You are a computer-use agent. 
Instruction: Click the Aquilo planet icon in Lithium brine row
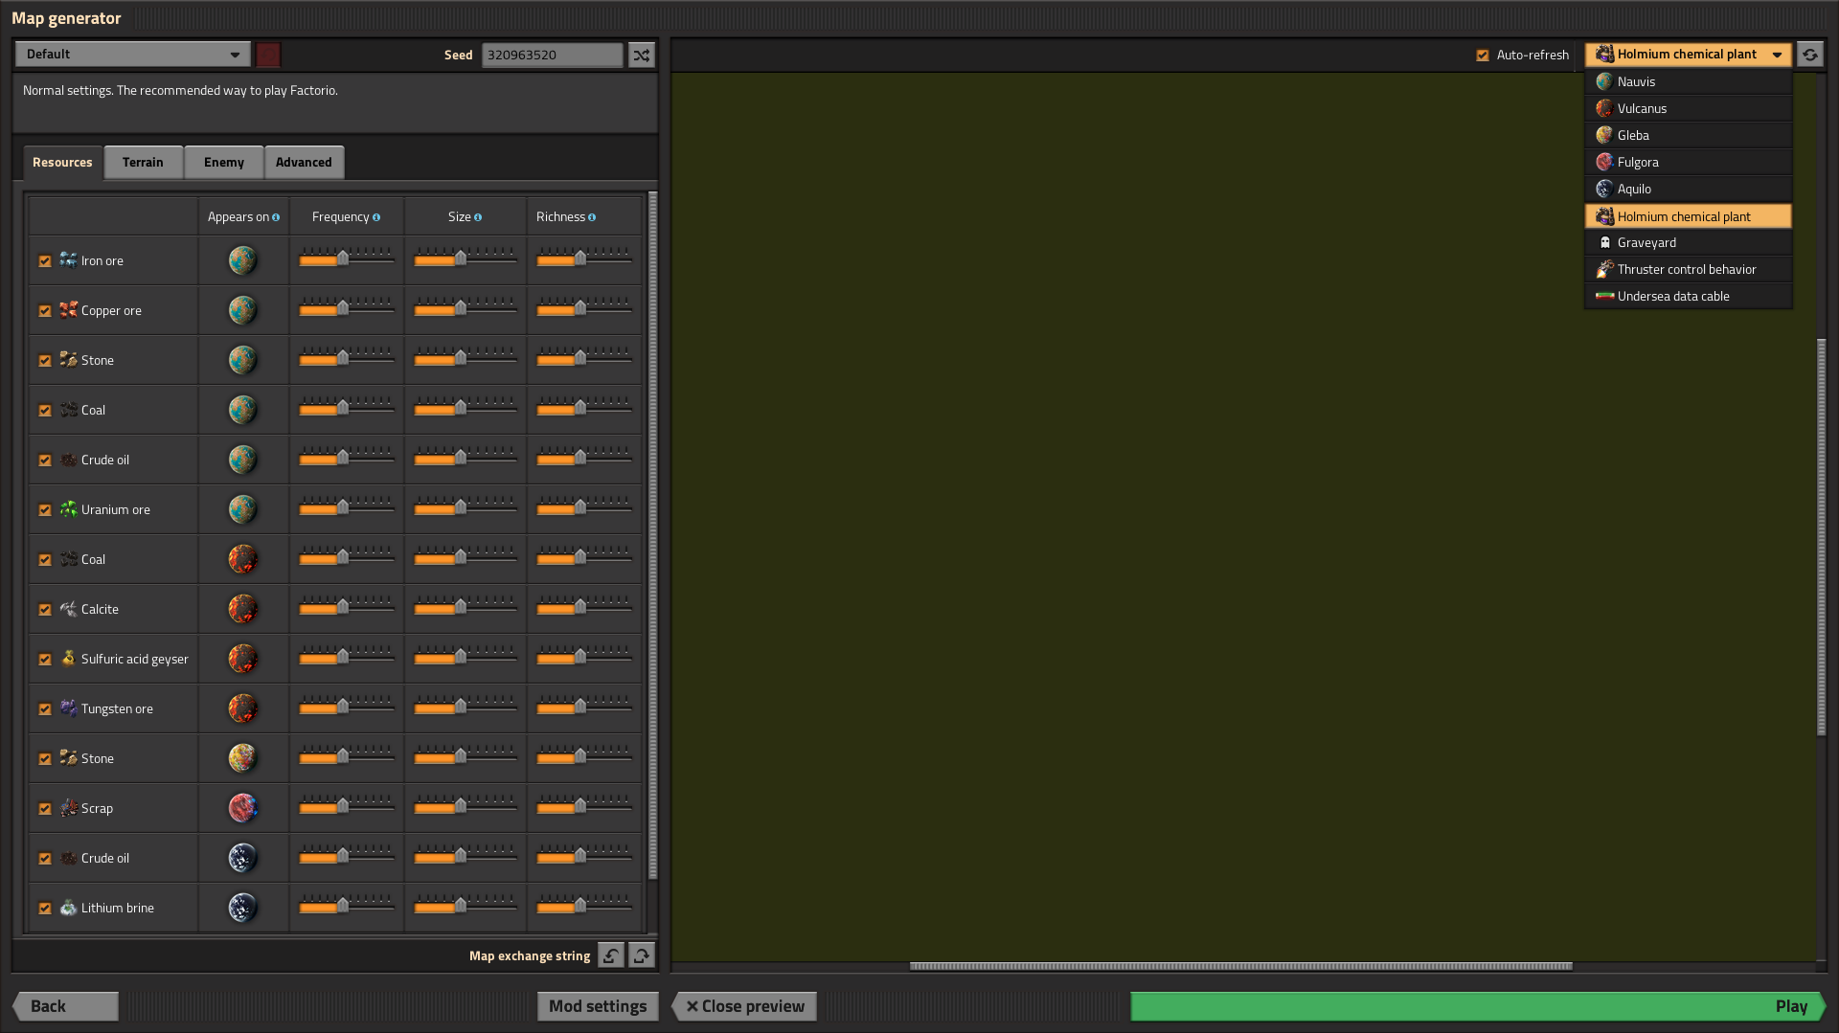(242, 908)
